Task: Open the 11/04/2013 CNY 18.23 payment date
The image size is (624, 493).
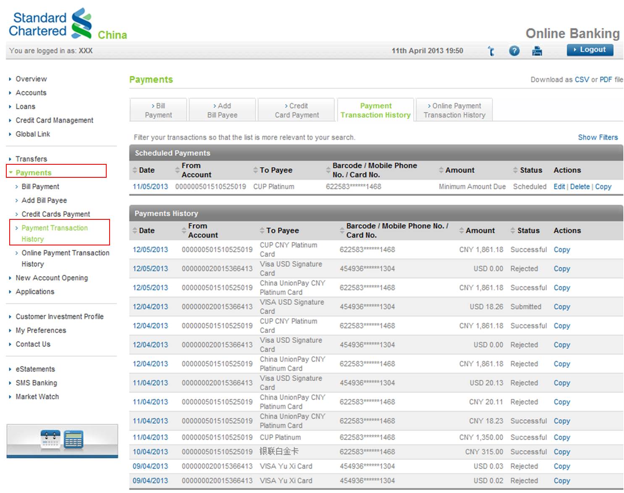Action: click(x=150, y=421)
